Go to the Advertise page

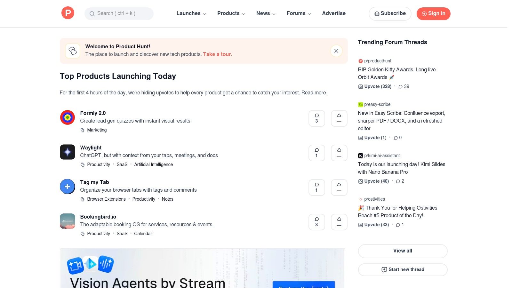point(334,13)
